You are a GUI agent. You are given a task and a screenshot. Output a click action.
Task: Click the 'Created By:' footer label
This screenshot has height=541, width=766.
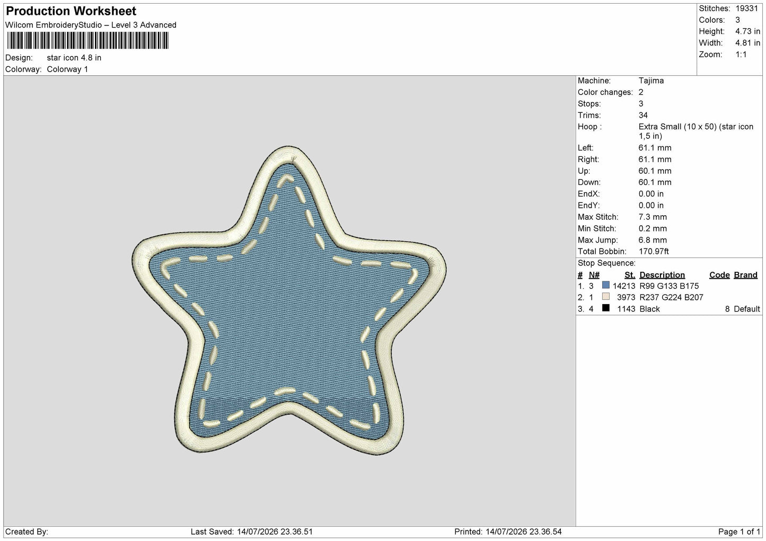coord(27,531)
